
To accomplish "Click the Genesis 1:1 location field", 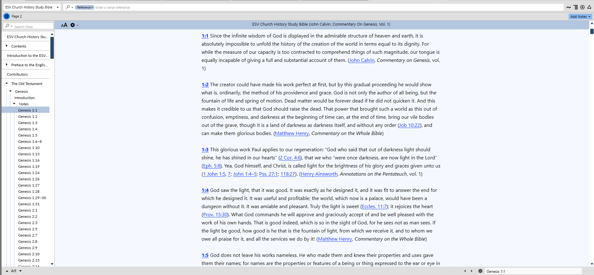I will pyautogui.click(x=533, y=271).
